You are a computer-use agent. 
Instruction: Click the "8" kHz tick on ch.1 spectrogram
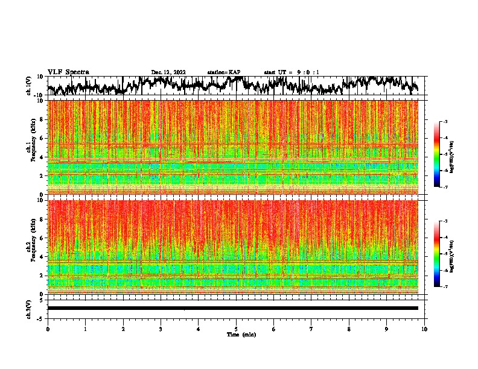tap(42, 119)
